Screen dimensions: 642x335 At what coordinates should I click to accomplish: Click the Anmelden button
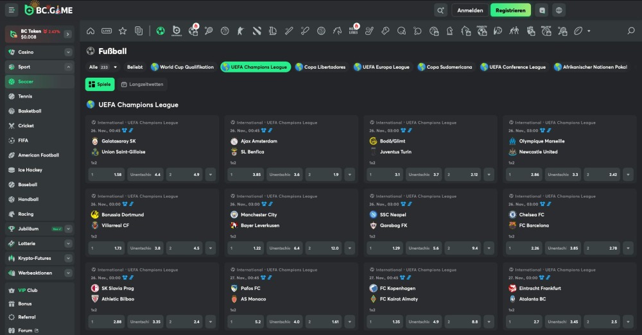click(x=469, y=10)
